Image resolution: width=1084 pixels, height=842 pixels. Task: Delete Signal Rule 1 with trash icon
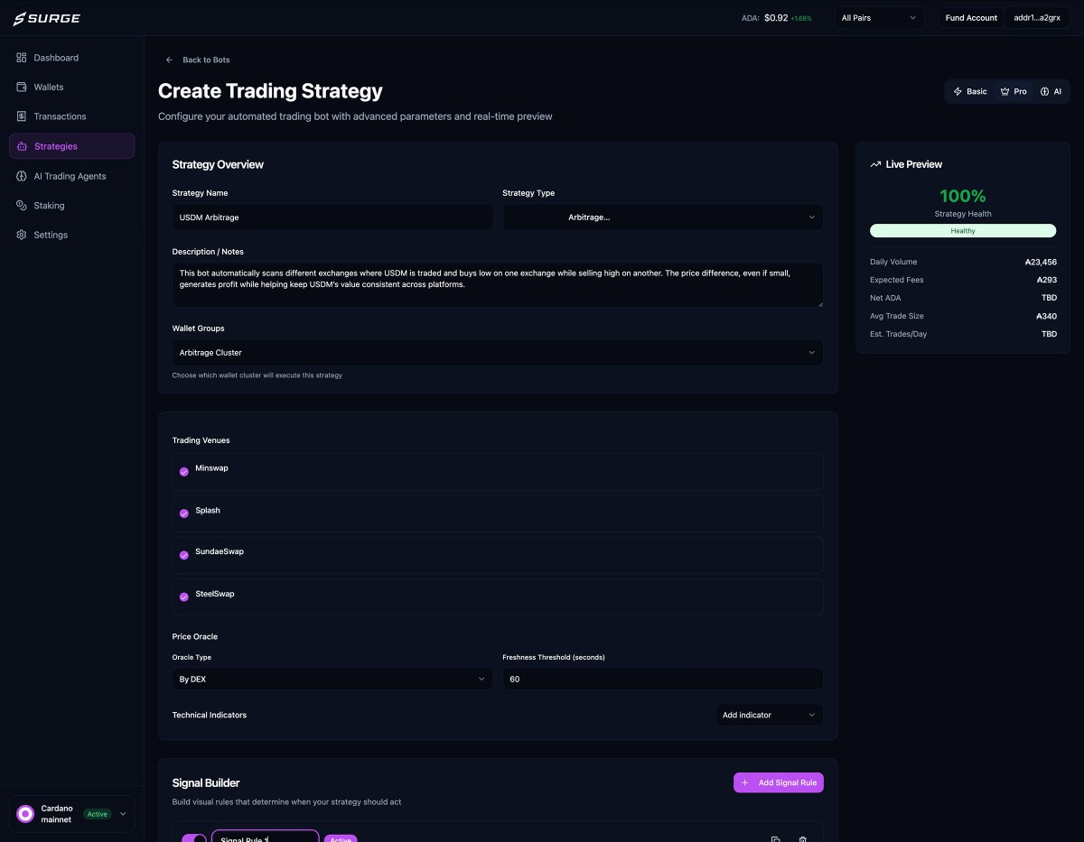[x=803, y=839]
